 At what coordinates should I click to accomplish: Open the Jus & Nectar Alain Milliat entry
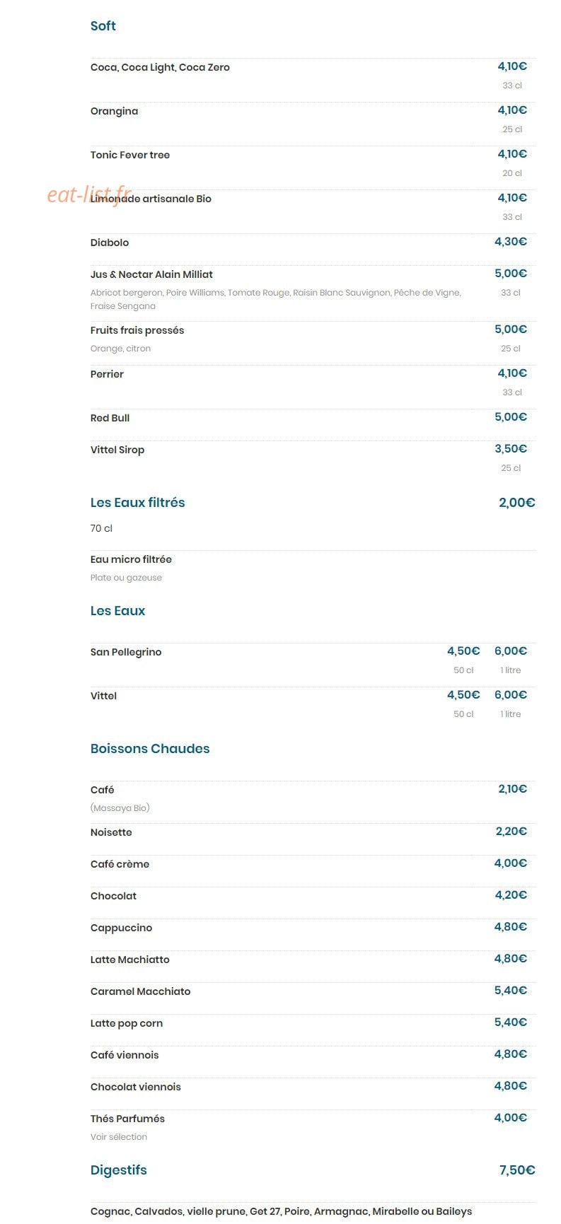point(151,274)
